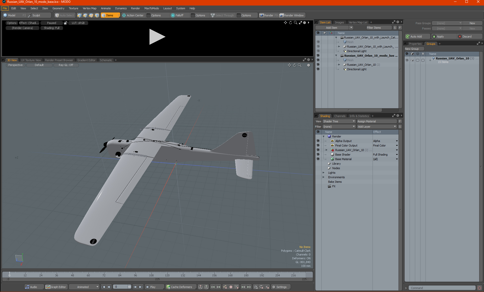Click the Apply button
This screenshot has width=484, height=292.
pyautogui.click(x=444, y=36)
